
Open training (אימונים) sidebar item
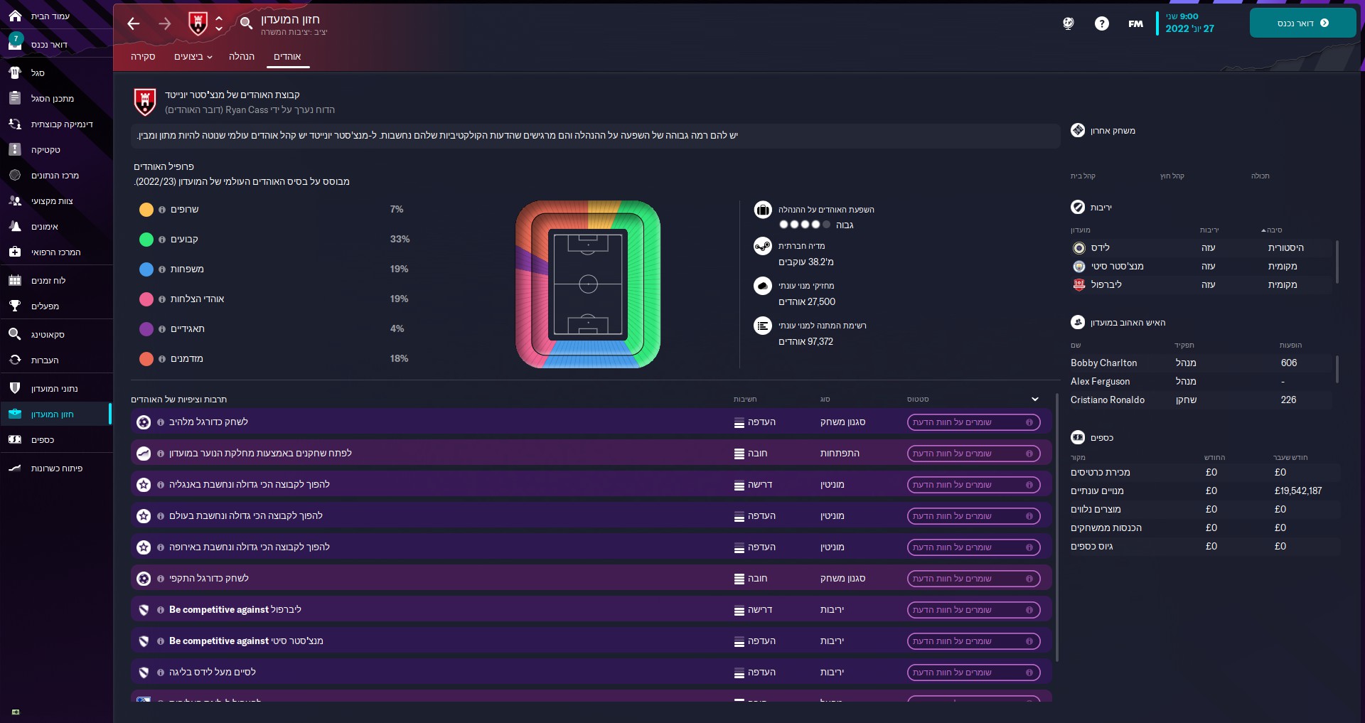coord(56,226)
